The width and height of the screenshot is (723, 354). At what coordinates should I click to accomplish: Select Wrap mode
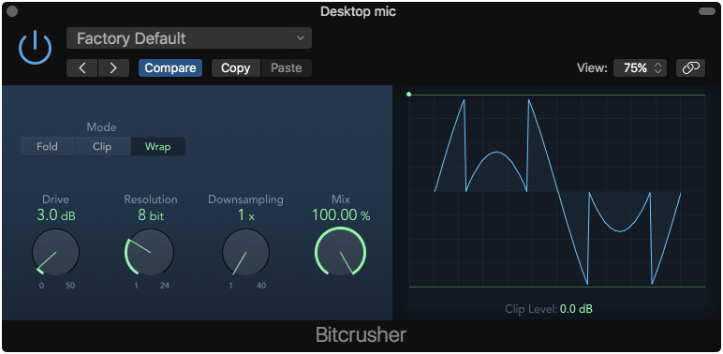[158, 147]
